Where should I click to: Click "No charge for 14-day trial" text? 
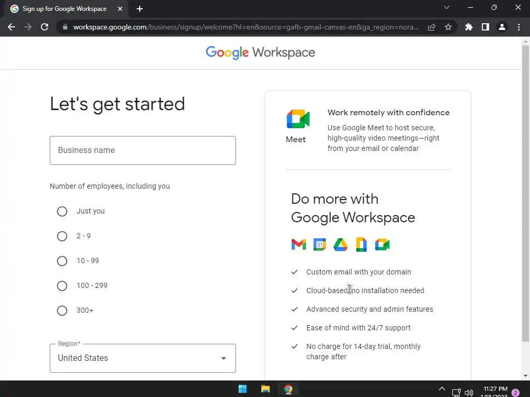349,346
